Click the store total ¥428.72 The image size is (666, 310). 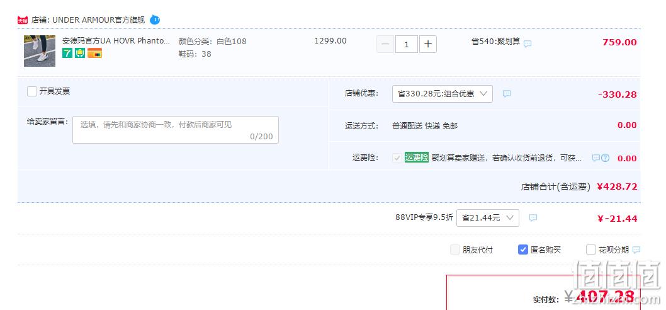(617, 187)
